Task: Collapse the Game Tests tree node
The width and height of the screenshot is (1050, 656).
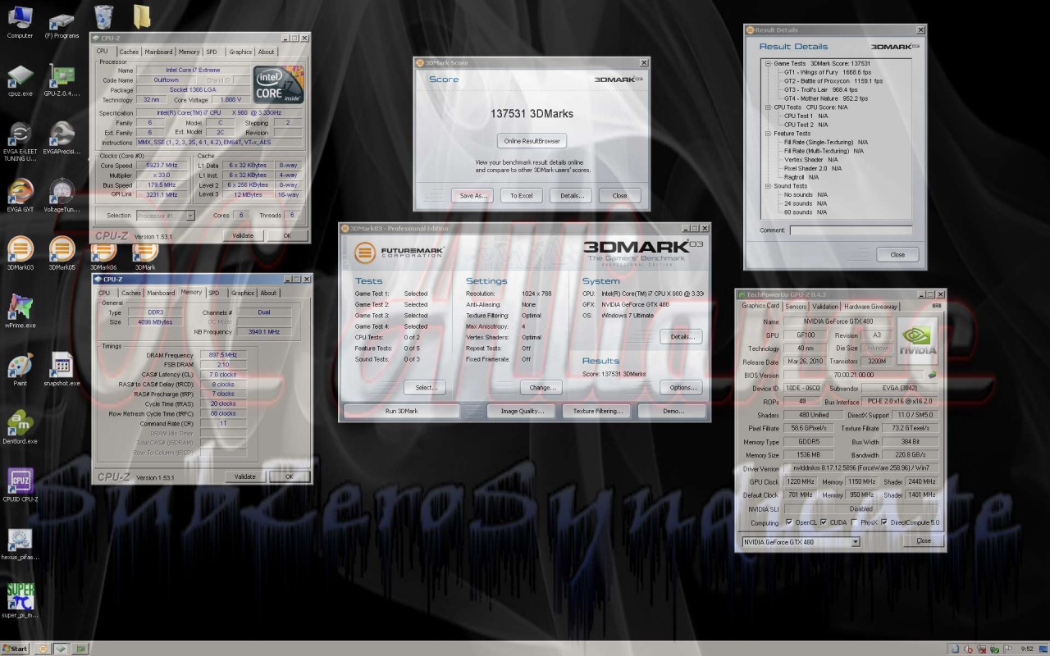Action: click(768, 63)
